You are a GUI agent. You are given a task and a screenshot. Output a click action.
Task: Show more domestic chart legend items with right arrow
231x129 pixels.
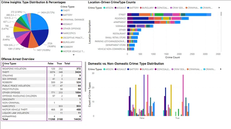(221, 69)
